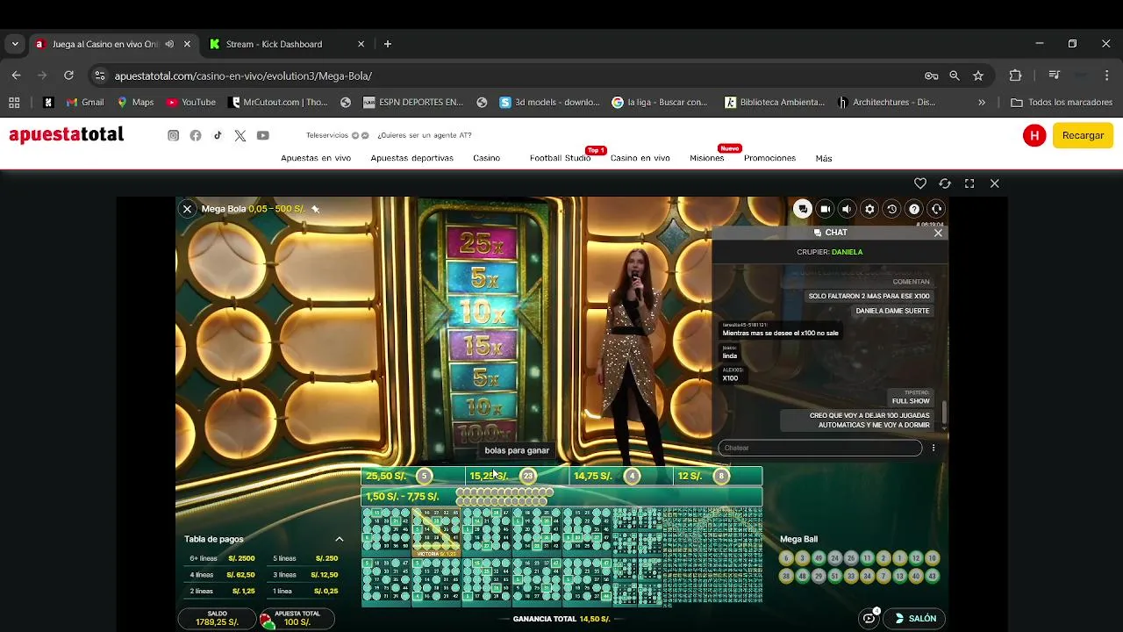Click the 1,50 S/. - 7,75 S/. cards row

[x=561, y=497]
